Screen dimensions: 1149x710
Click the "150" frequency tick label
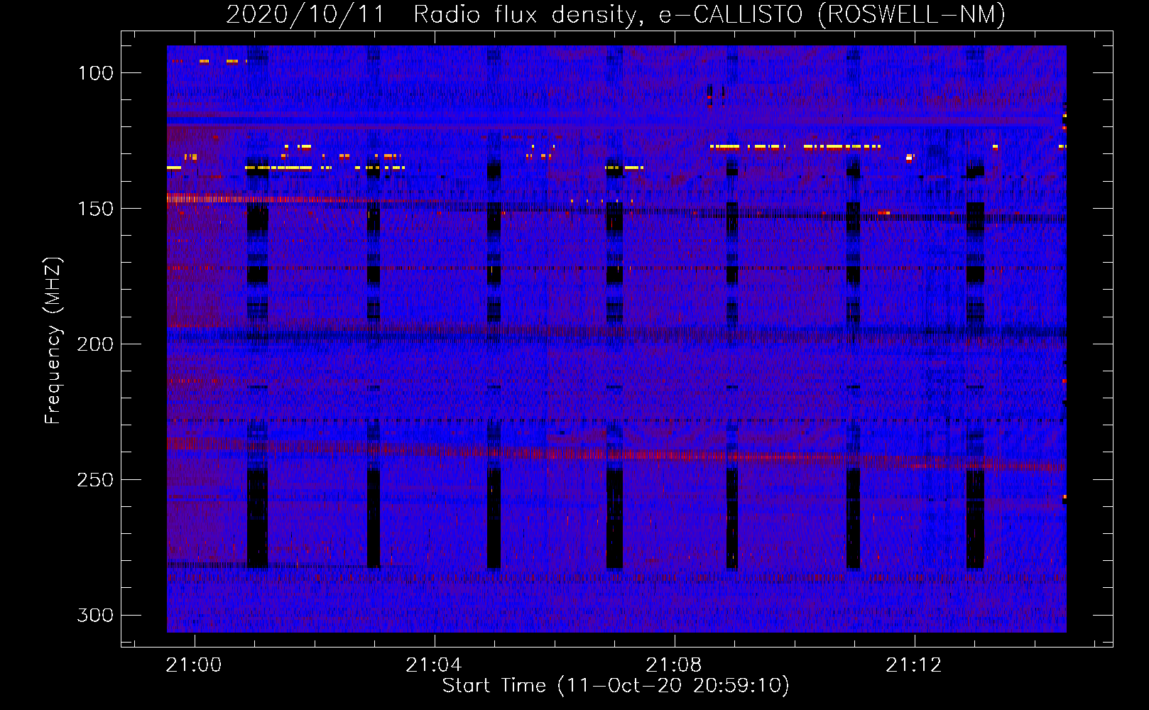(96, 209)
